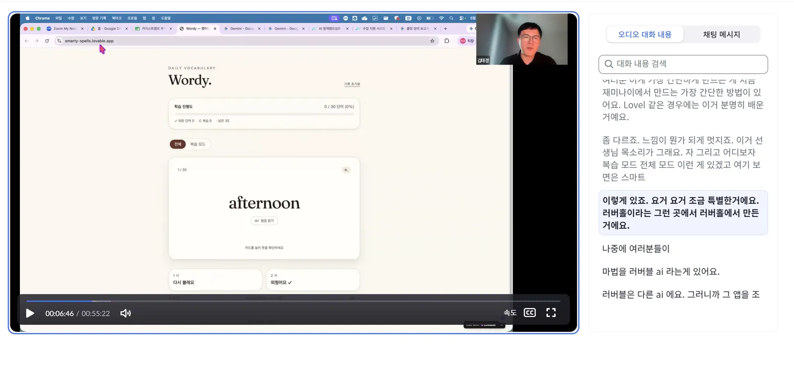Viewport: 794px width, 373px height.
Task: Click the 다시 볼래요 button
Action: click(x=215, y=280)
